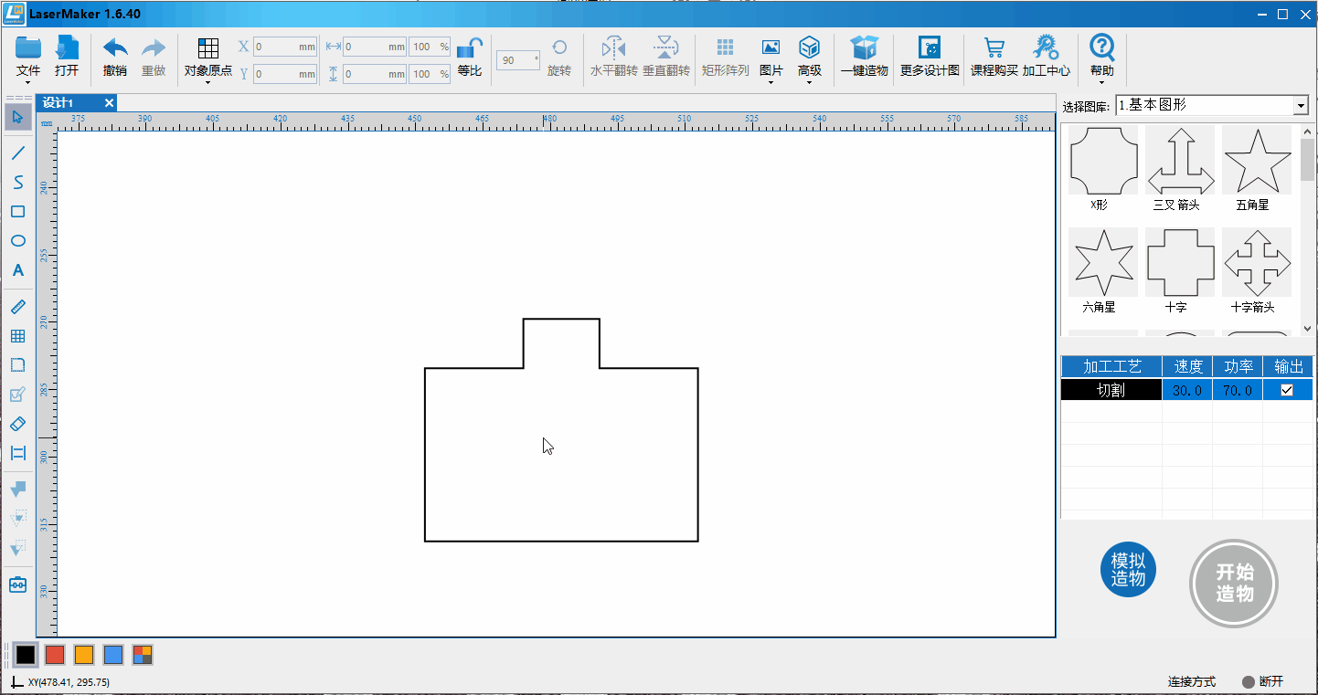
Task: Click the shape library scrollbar up arrow
Action: (x=1307, y=132)
